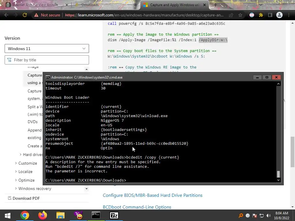Open the taskbar clock showing 8:04 AM
Viewport: 295px width, 221px height.
(x=282, y=216)
